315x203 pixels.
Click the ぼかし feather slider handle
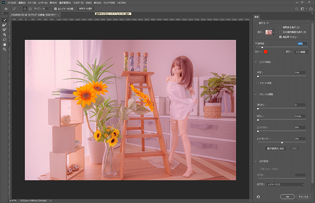click(x=258, y=120)
